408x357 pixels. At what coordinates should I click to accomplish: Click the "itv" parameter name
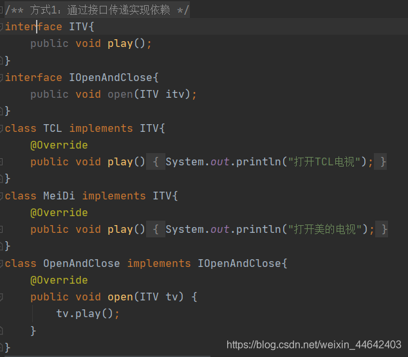tap(175, 95)
